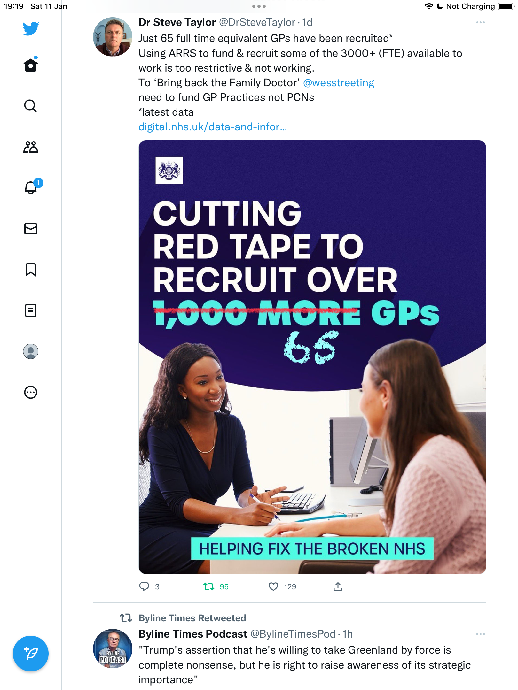Open Messages envelope icon

pyautogui.click(x=31, y=229)
